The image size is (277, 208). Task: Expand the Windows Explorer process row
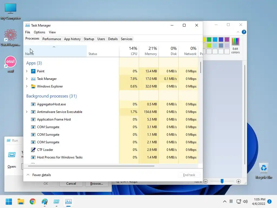tap(27, 86)
